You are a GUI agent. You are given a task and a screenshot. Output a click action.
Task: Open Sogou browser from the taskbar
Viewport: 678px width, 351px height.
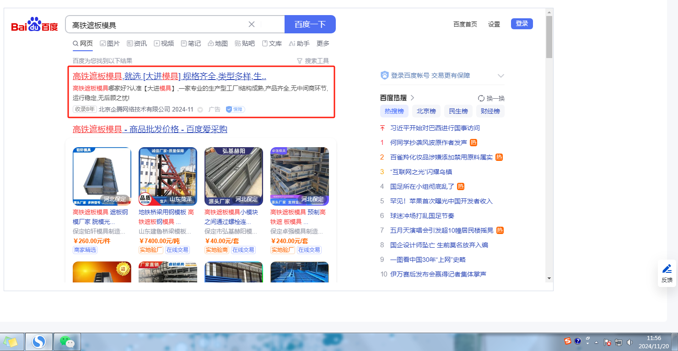(39, 342)
